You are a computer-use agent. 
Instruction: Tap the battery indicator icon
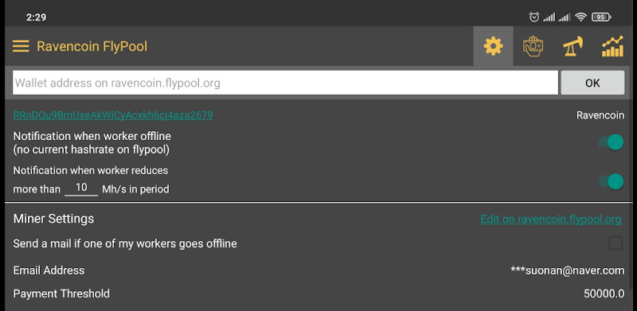tap(601, 17)
